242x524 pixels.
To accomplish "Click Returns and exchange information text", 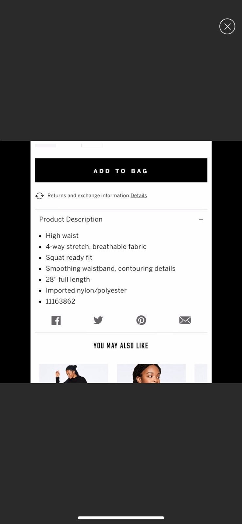I will click(89, 196).
